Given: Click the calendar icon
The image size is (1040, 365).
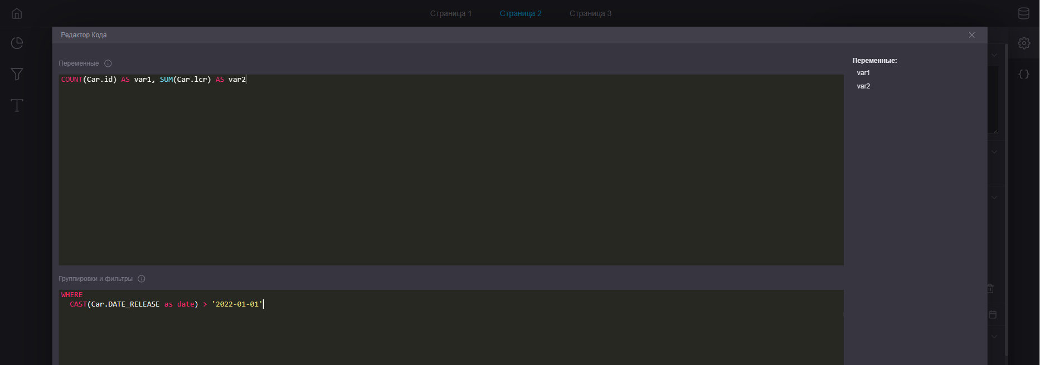Looking at the screenshot, I should [x=993, y=314].
